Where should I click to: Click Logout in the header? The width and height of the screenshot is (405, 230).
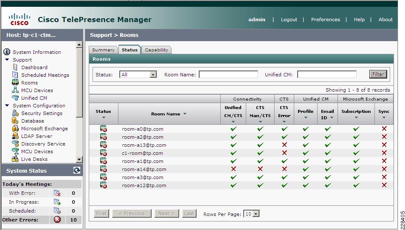click(x=289, y=20)
